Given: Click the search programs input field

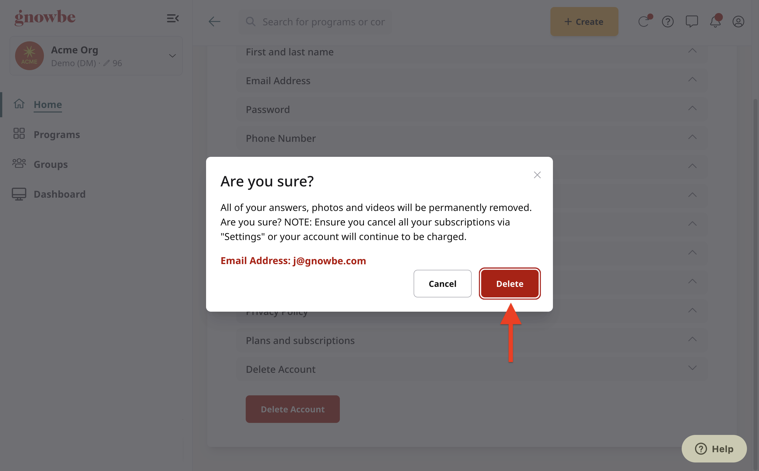Looking at the screenshot, I should 315,22.
